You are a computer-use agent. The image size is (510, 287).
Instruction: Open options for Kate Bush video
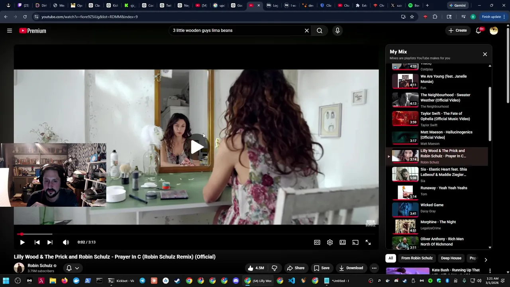coord(490,271)
